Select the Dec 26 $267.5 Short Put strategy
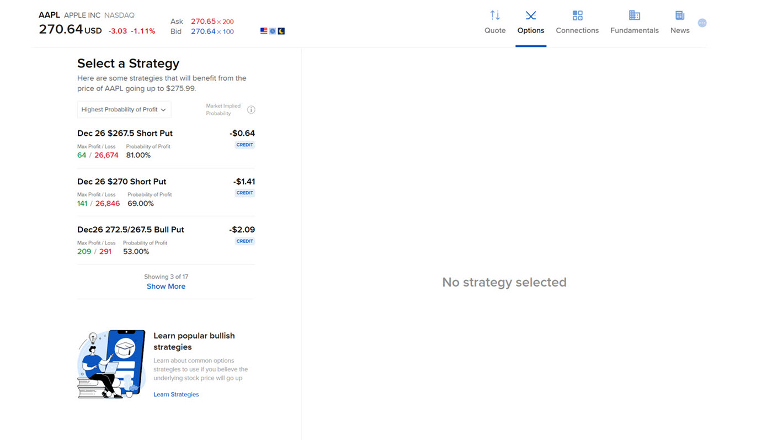The image size is (773, 440). [x=125, y=133]
